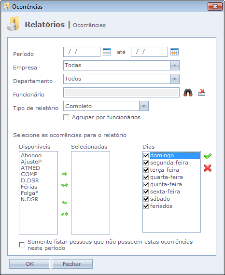Screen dimensions: 225x275
Task: Clear the Funcionário field using eraser icon
Action: pos(202,92)
